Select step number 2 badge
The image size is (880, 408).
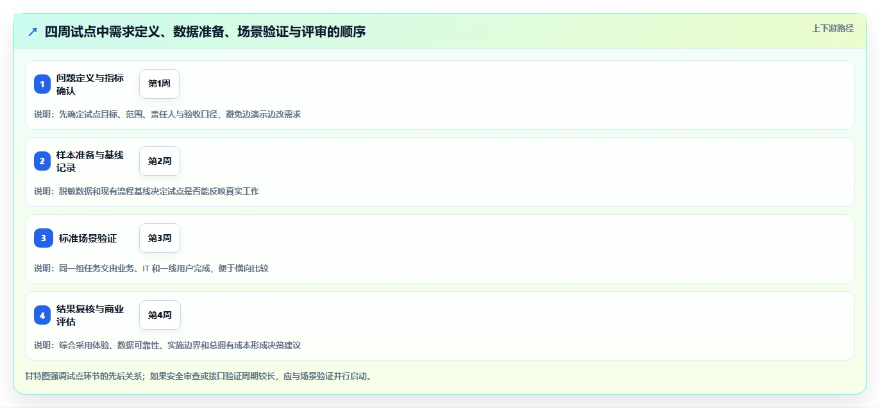42,161
